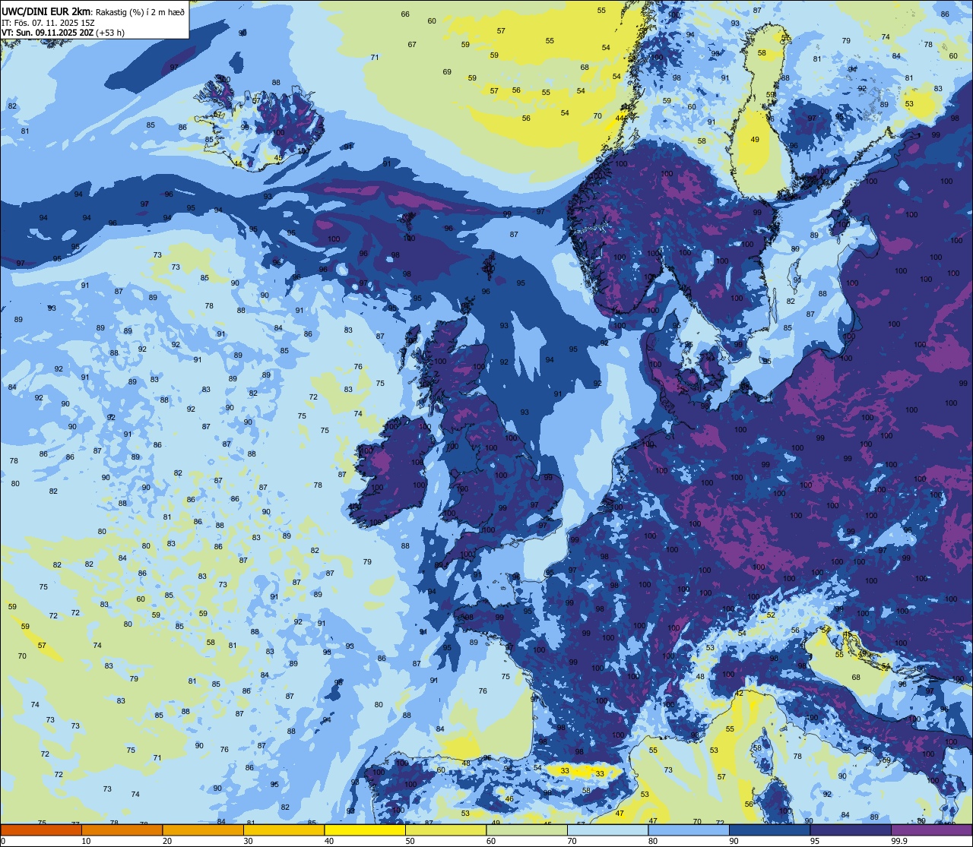Click the legend swatch between 10 and 20
The image size is (973, 847).
coord(122,830)
